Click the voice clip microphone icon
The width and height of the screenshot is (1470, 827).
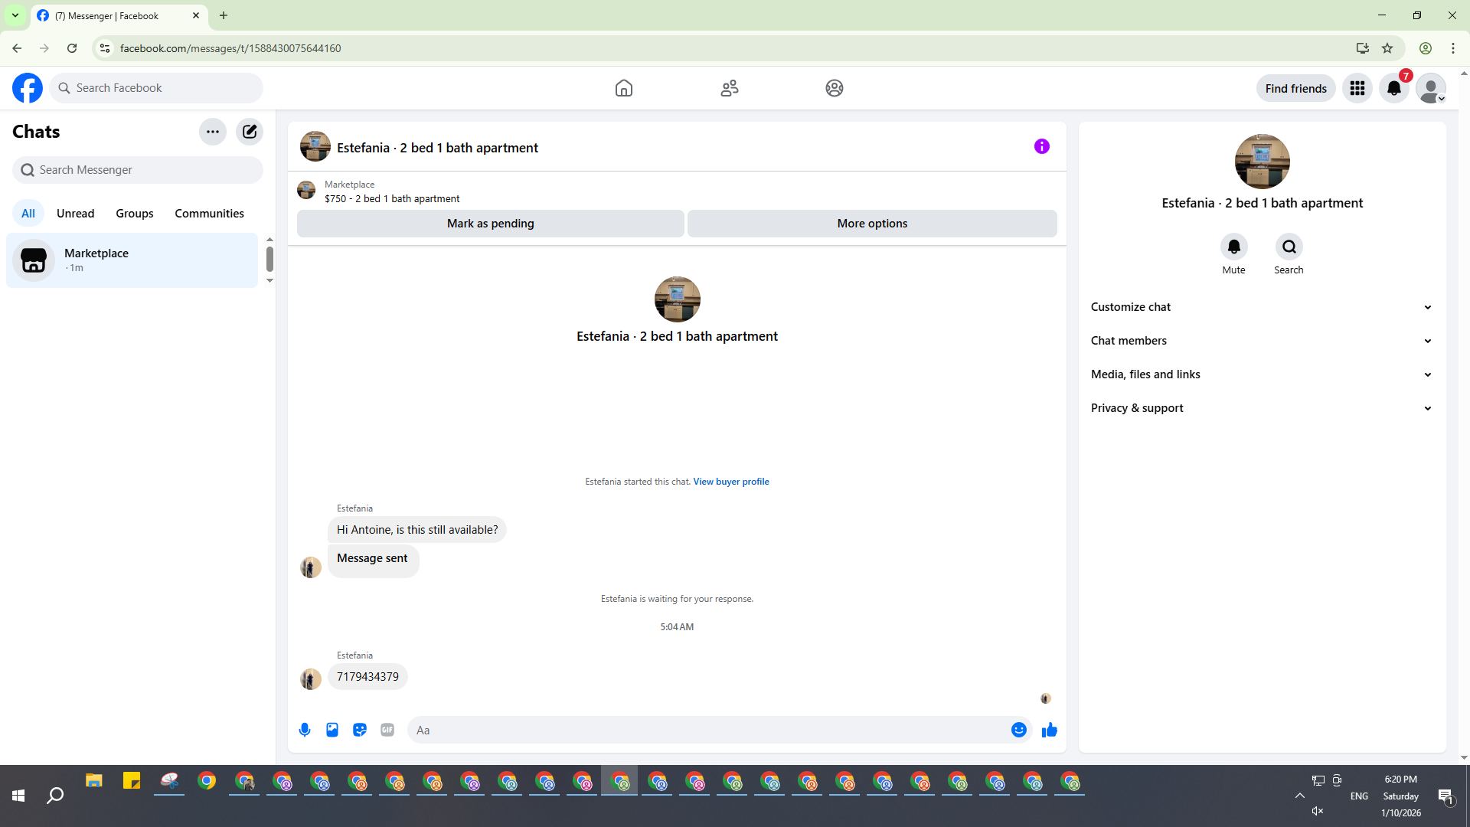[305, 730]
